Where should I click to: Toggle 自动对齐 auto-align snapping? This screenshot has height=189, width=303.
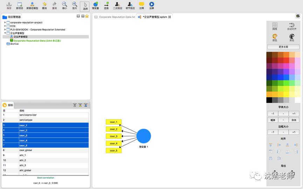tap(292, 26)
